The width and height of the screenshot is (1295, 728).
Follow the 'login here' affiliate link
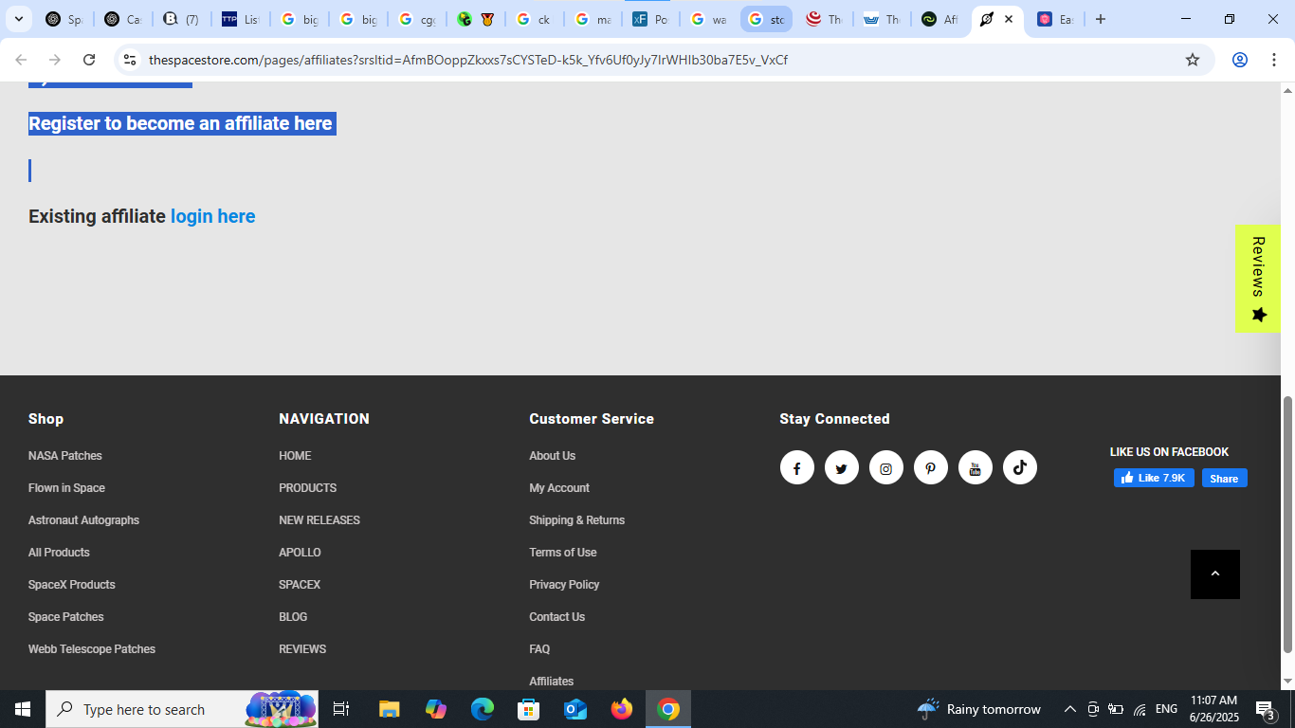coord(212,216)
